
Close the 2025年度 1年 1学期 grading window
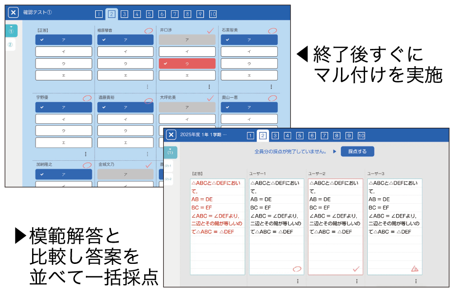click(171, 135)
